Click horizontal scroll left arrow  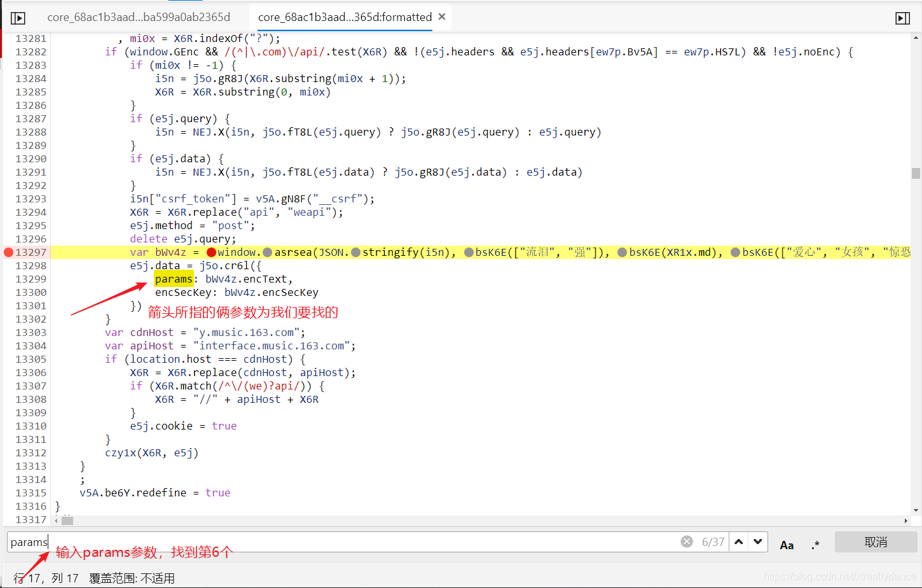pos(56,521)
